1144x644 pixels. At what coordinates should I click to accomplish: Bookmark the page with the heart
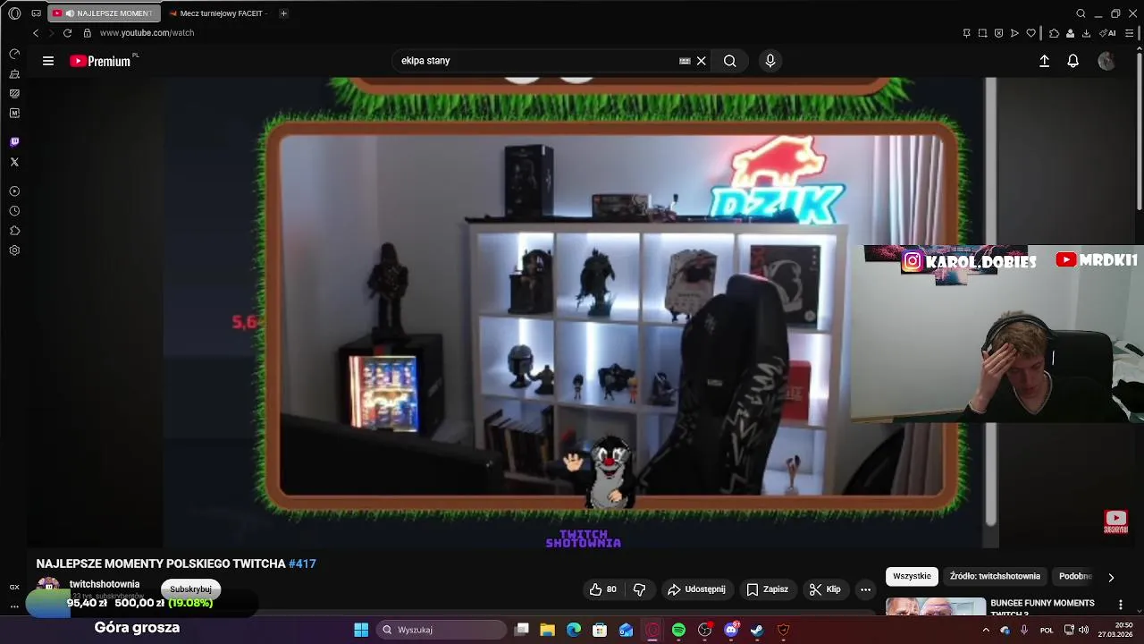pos(1030,33)
